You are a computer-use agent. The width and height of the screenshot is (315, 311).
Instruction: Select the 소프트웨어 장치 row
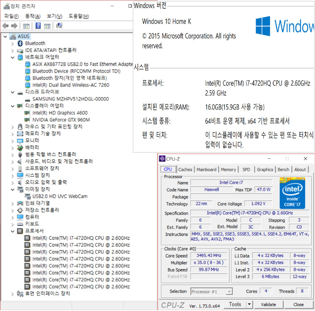42,169
